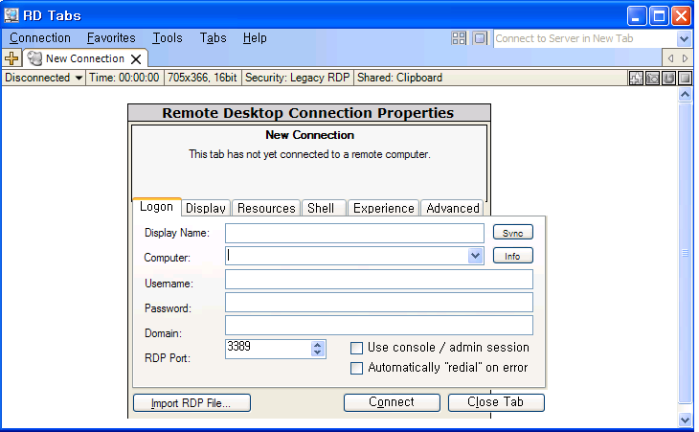Switch to the Advanced properties tab
The image size is (699, 432).
pyautogui.click(x=453, y=208)
